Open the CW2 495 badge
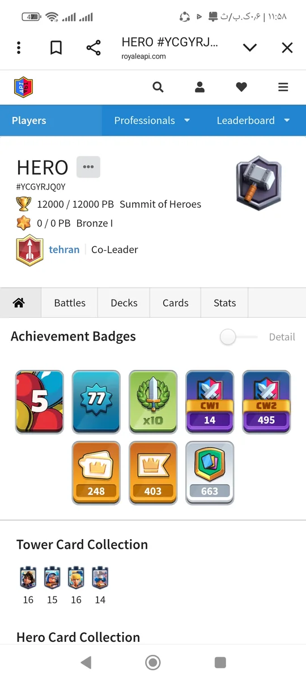This screenshot has width=306, height=681. click(266, 402)
